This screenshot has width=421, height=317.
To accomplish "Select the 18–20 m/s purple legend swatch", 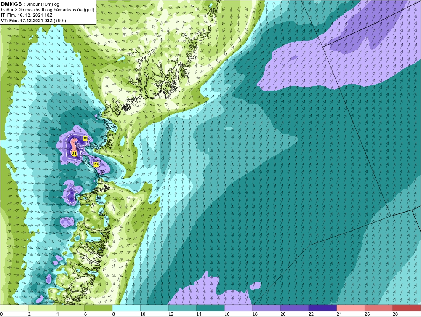I will [266, 308].
